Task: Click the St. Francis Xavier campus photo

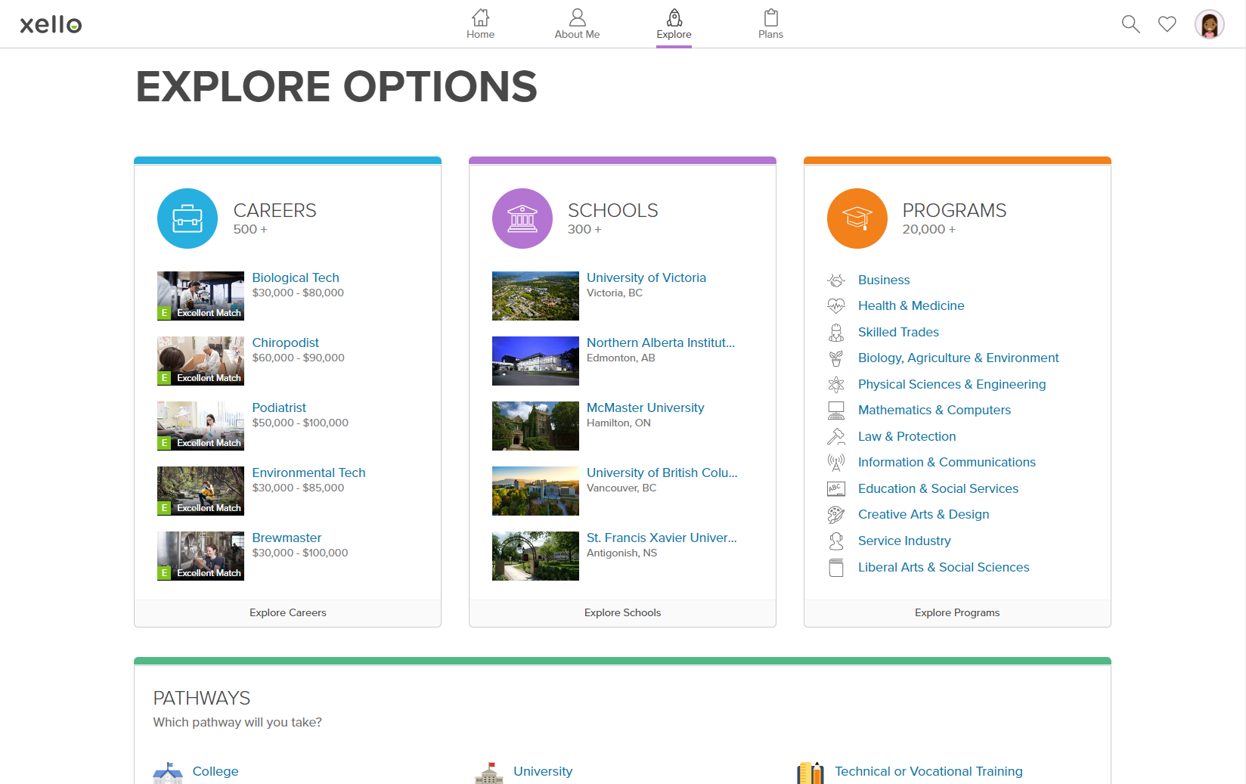Action: [x=535, y=556]
